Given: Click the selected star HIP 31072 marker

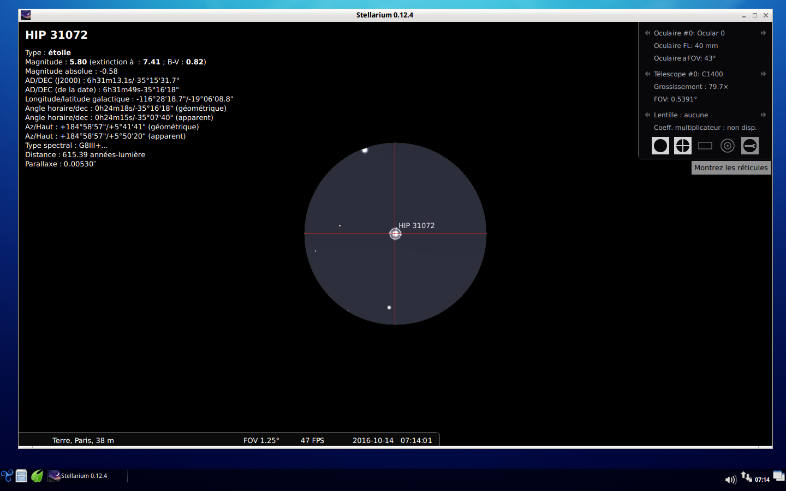Looking at the screenshot, I should click(x=395, y=233).
